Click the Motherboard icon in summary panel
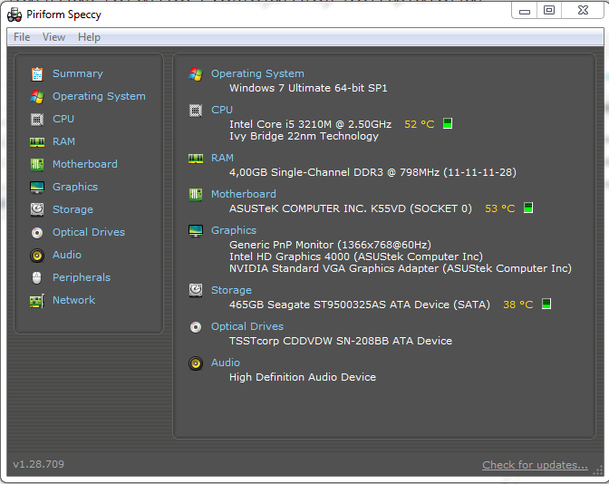This screenshot has height=484, width=609. (196, 194)
